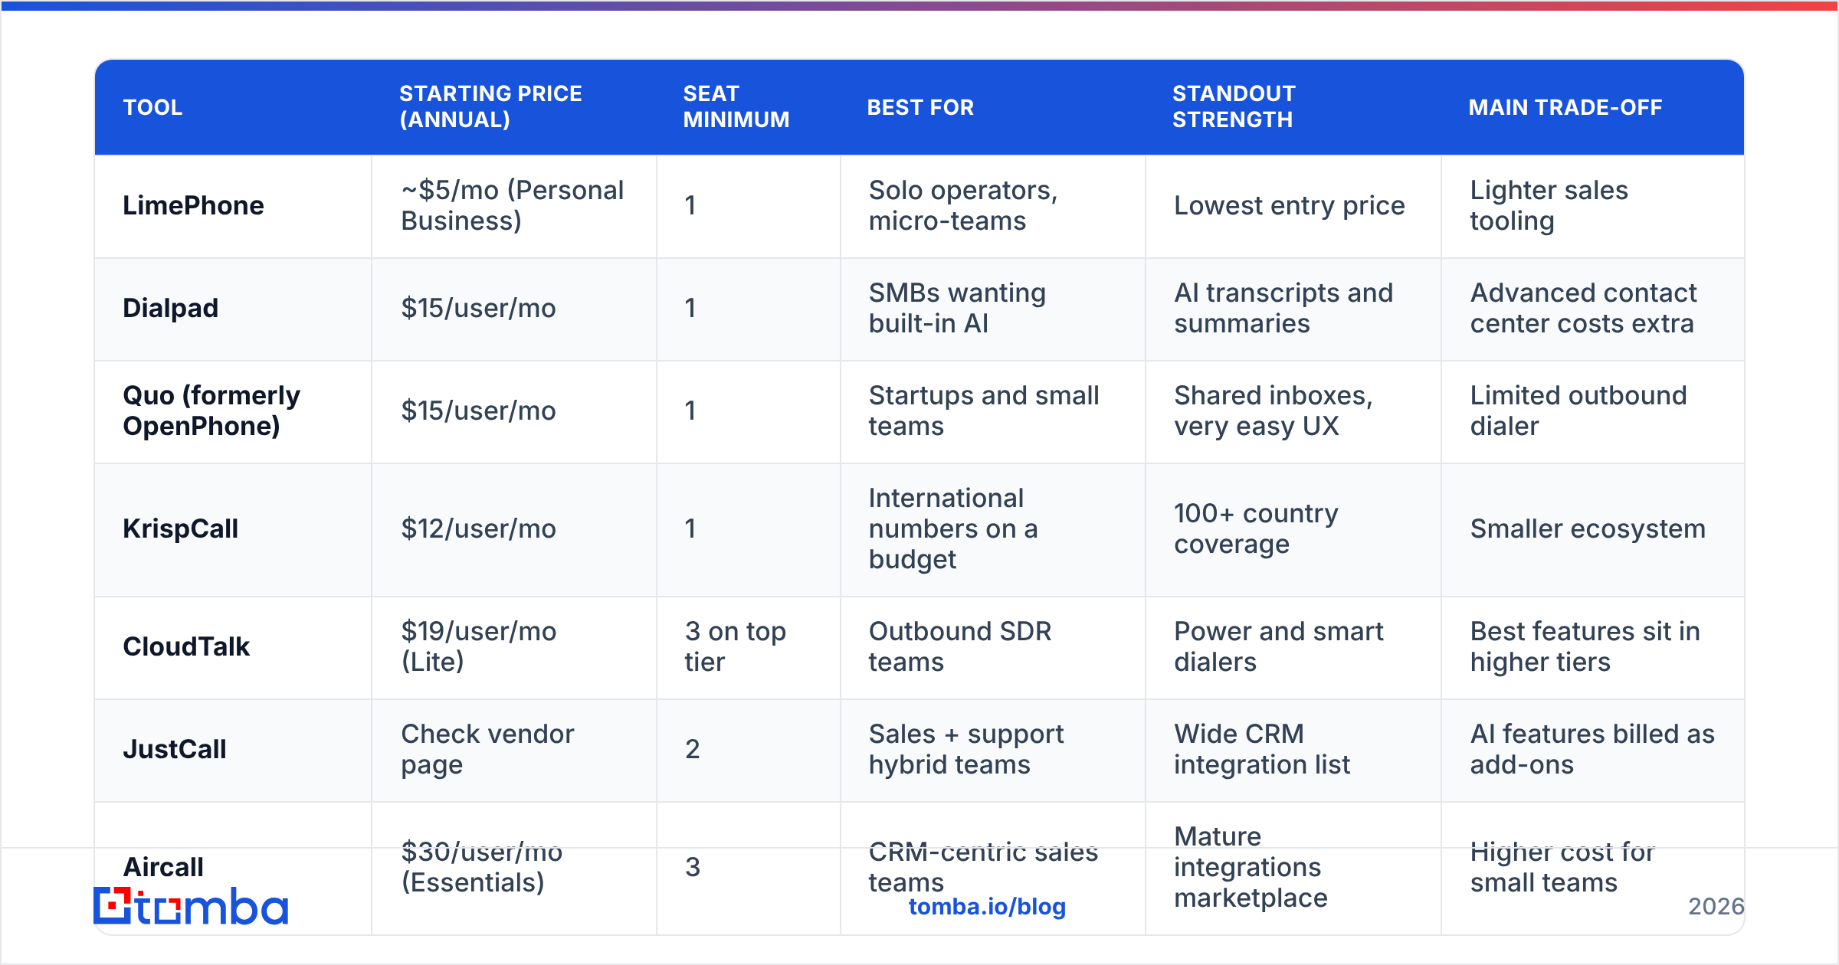Select Quo (formerly OpenPhone) cell

[x=211, y=411]
